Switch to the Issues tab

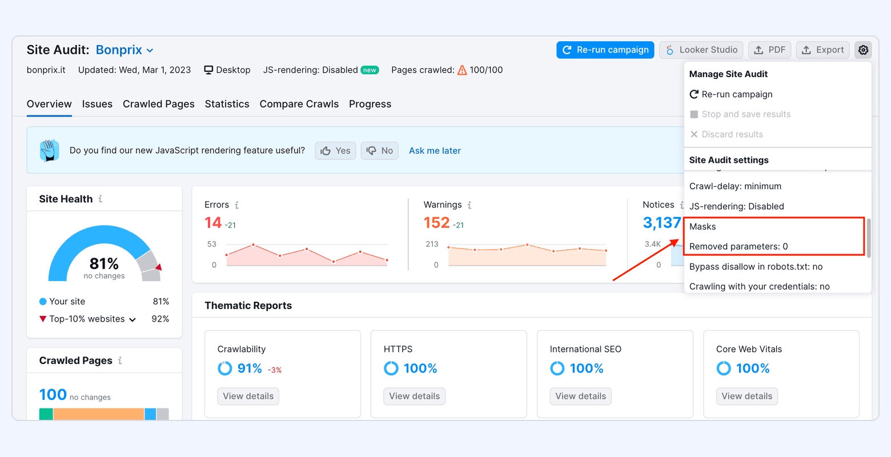(97, 104)
